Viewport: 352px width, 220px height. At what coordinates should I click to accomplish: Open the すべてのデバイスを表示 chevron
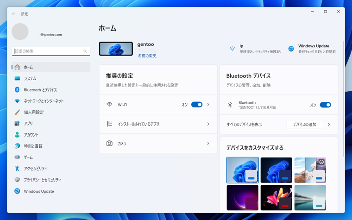[329, 125]
